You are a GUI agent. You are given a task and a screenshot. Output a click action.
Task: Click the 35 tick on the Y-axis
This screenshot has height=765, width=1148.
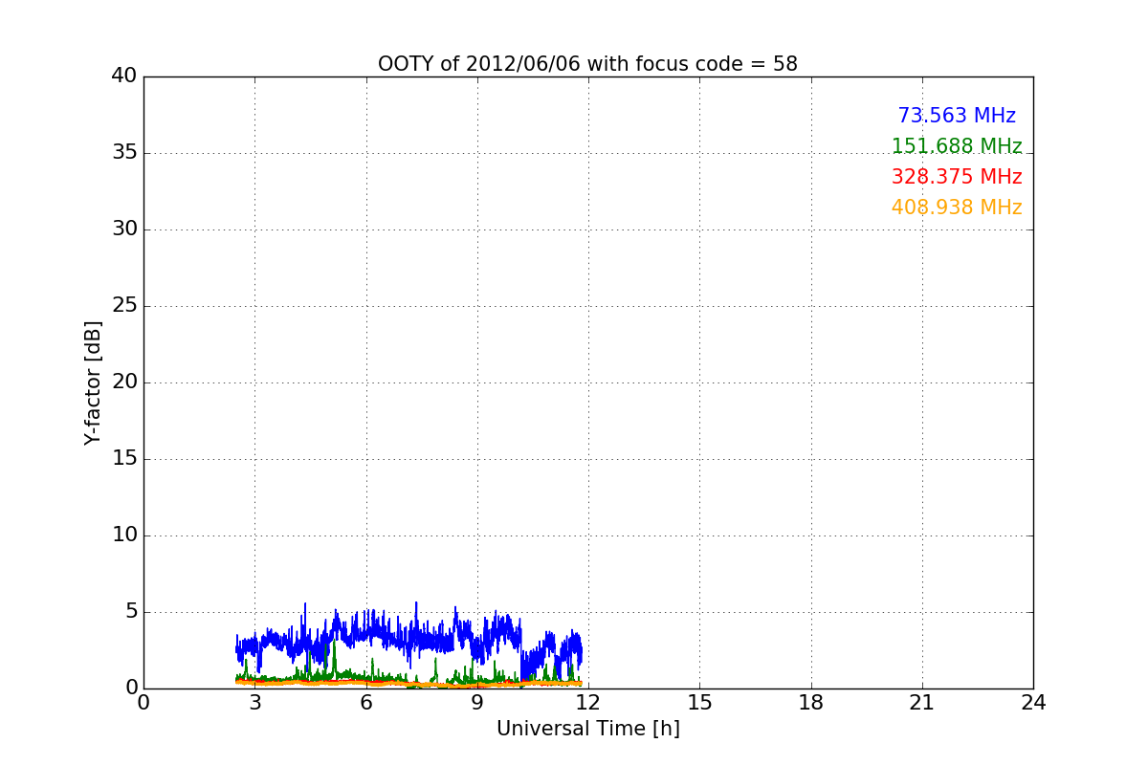coord(124,153)
